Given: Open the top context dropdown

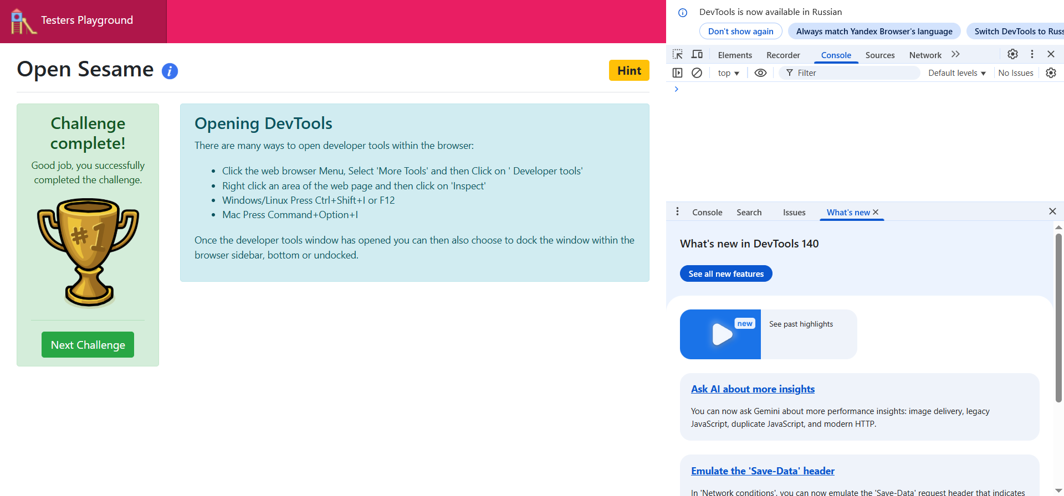Looking at the screenshot, I should pos(728,73).
